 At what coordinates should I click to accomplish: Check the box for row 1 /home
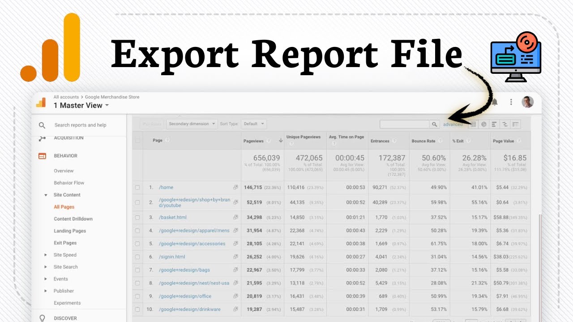click(137, 187)
